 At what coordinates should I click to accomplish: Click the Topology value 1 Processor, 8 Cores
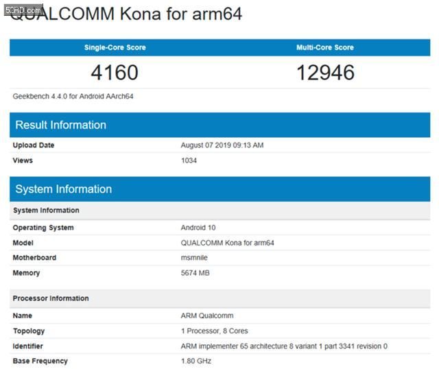[215, 331]
